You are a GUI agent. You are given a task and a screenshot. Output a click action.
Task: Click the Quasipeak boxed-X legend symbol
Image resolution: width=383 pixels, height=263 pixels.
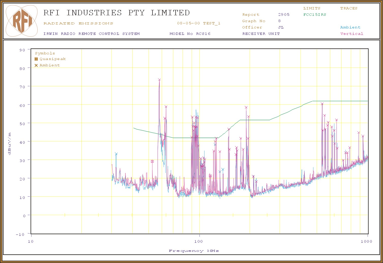click(x=36, y=59)
